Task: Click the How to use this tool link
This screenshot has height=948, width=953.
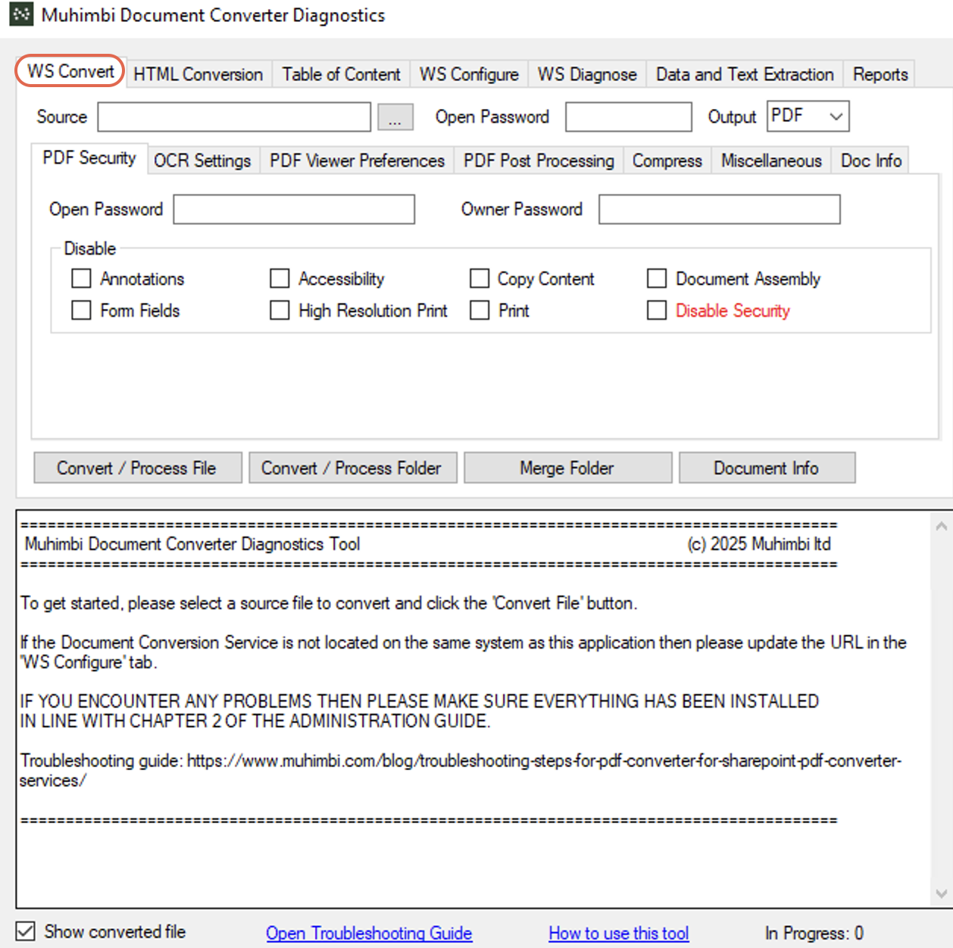Action: 618,933
